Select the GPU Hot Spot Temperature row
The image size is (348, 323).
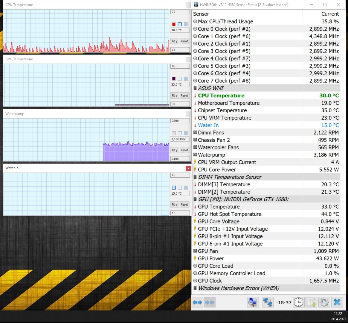click(266, 214)
